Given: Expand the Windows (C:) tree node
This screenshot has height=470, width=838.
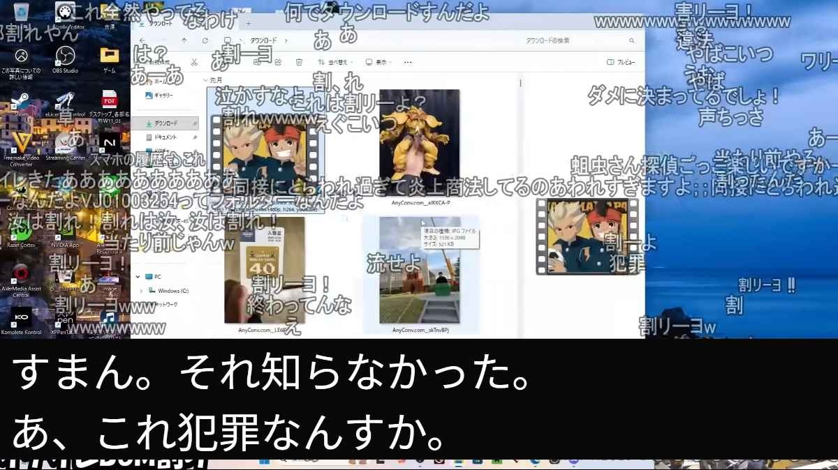Looking at the screenshot, I should (142, 291).
